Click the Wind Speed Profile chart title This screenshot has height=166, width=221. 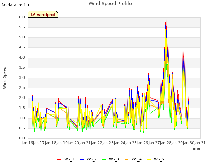point(110,4)
